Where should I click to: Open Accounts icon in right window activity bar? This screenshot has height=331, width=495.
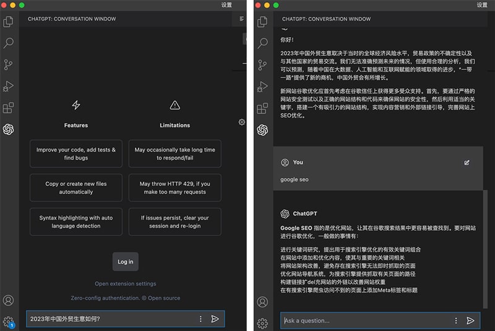(x=262, y=302)
